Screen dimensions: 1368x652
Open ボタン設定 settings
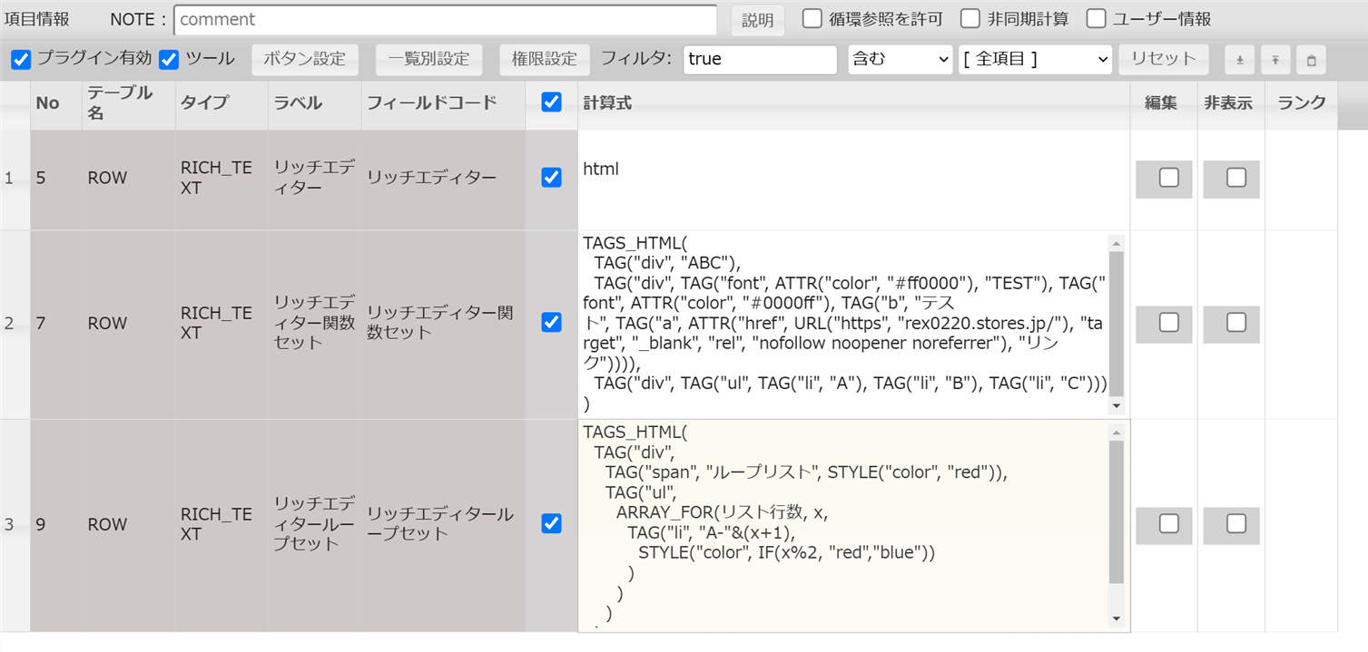[x=305, y=59]
